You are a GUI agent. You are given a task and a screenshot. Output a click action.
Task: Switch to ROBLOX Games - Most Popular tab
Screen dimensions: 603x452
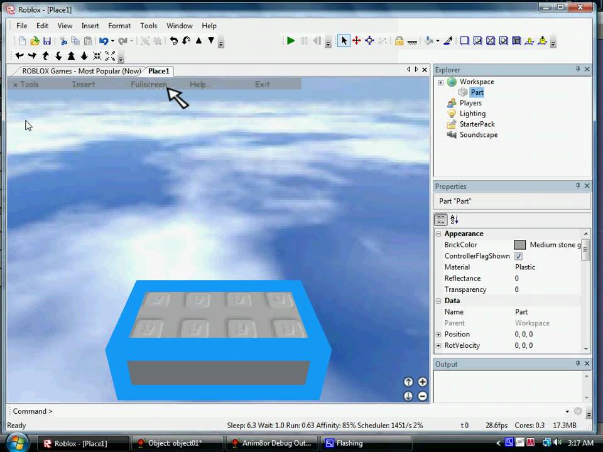coord(81,71)
